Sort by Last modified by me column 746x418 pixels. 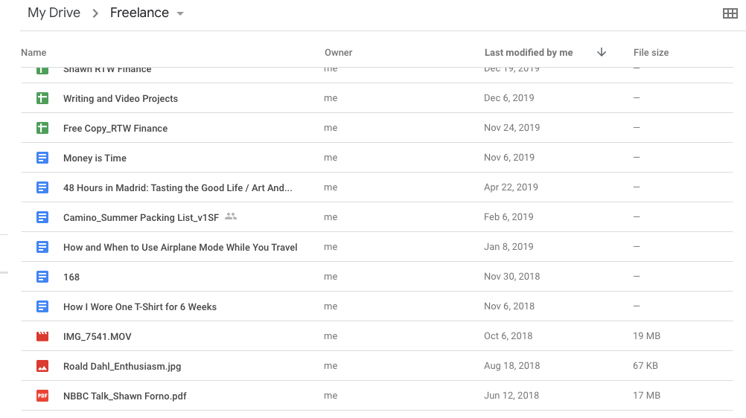click(528, 53)
